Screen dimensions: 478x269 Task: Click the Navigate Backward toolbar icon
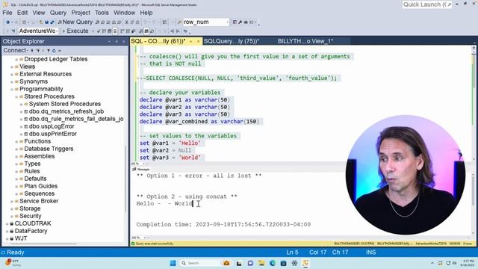(x=8, y=22)
